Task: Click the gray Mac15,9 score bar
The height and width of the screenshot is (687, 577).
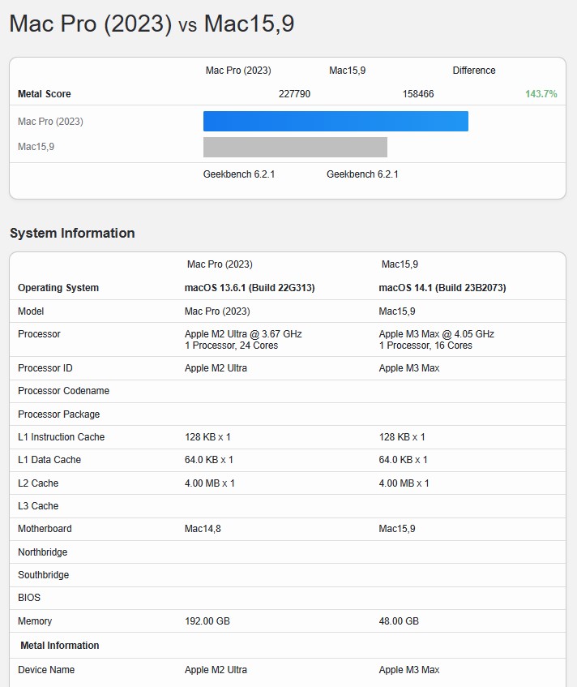Action: [295, 147]
